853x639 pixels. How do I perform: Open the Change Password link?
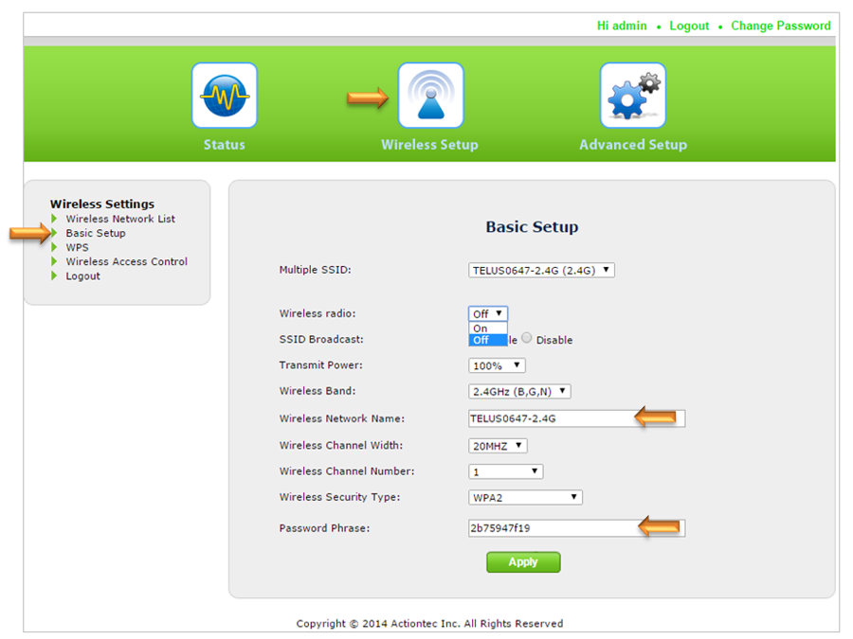tap(781, 27)
